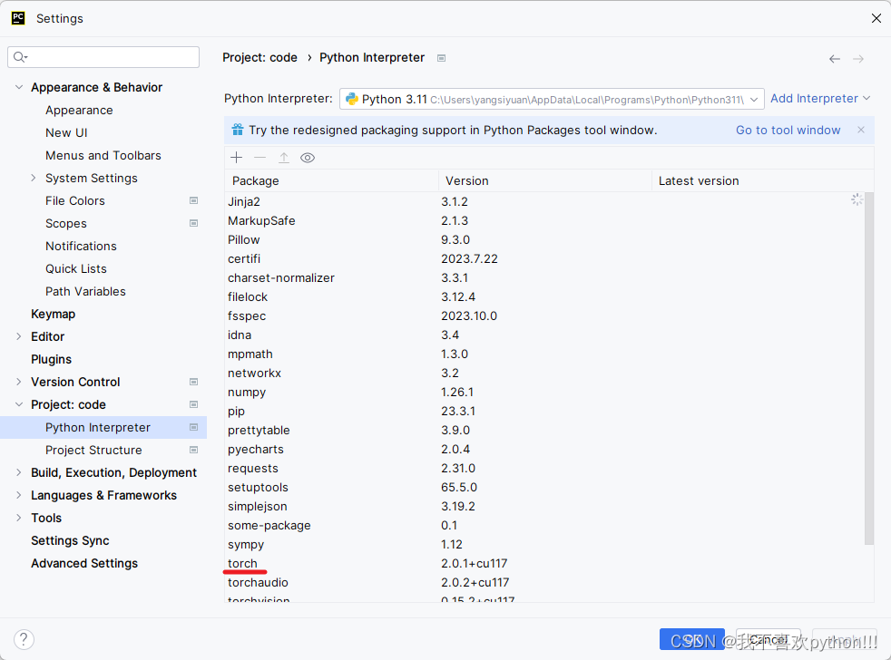Open the Keymap settings page

pyautogui.click(x=53, y=314)
